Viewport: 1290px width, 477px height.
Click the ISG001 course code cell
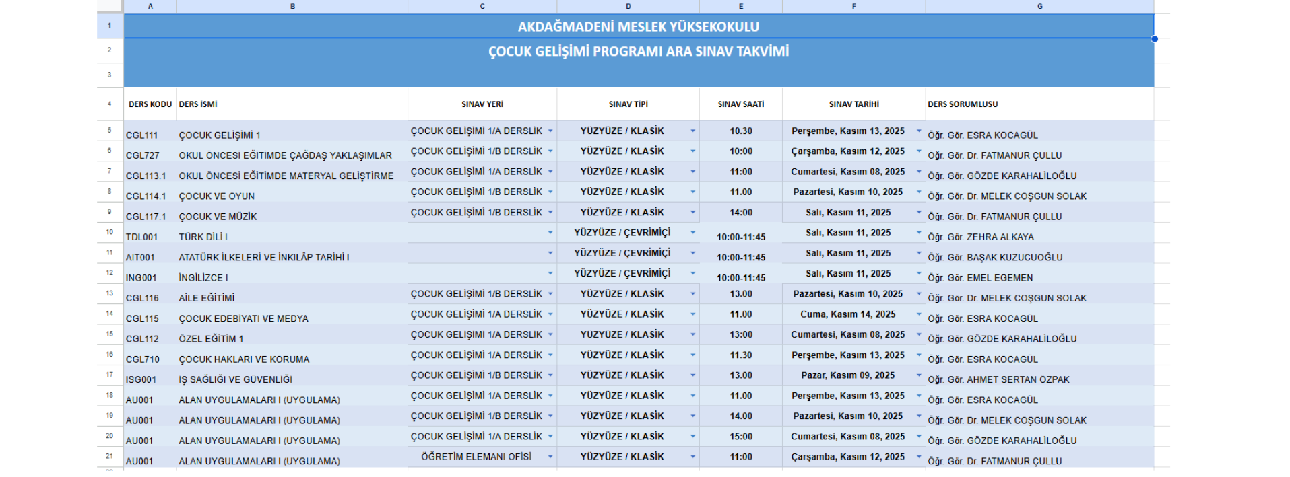[150, 379]
